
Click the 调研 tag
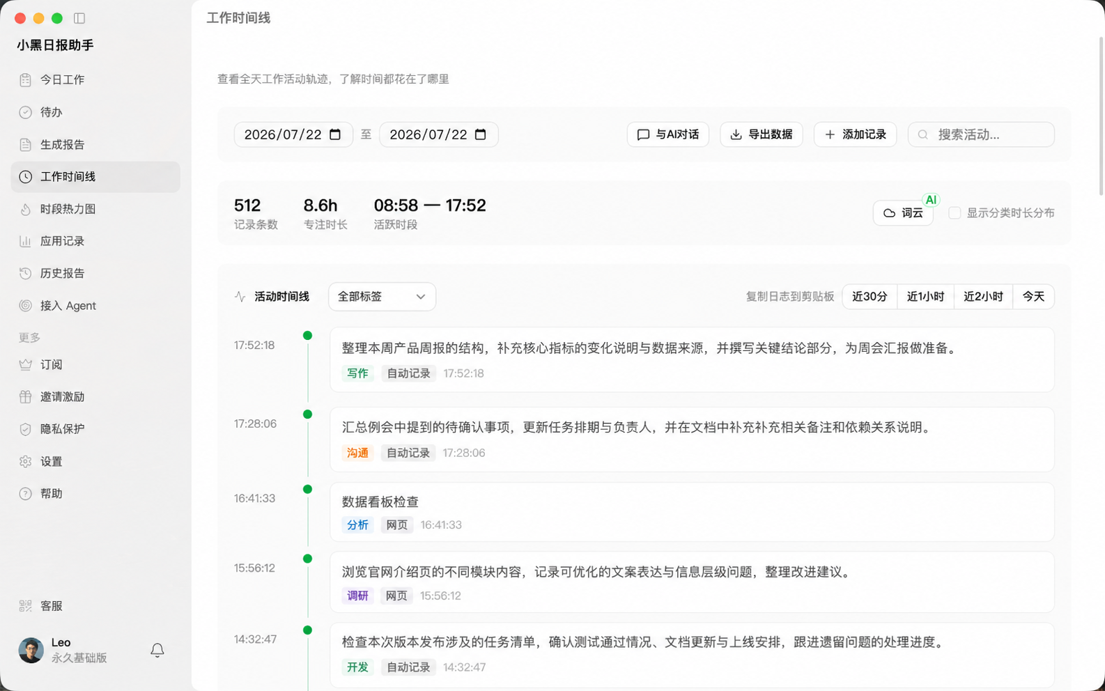[x=357, y=596]
